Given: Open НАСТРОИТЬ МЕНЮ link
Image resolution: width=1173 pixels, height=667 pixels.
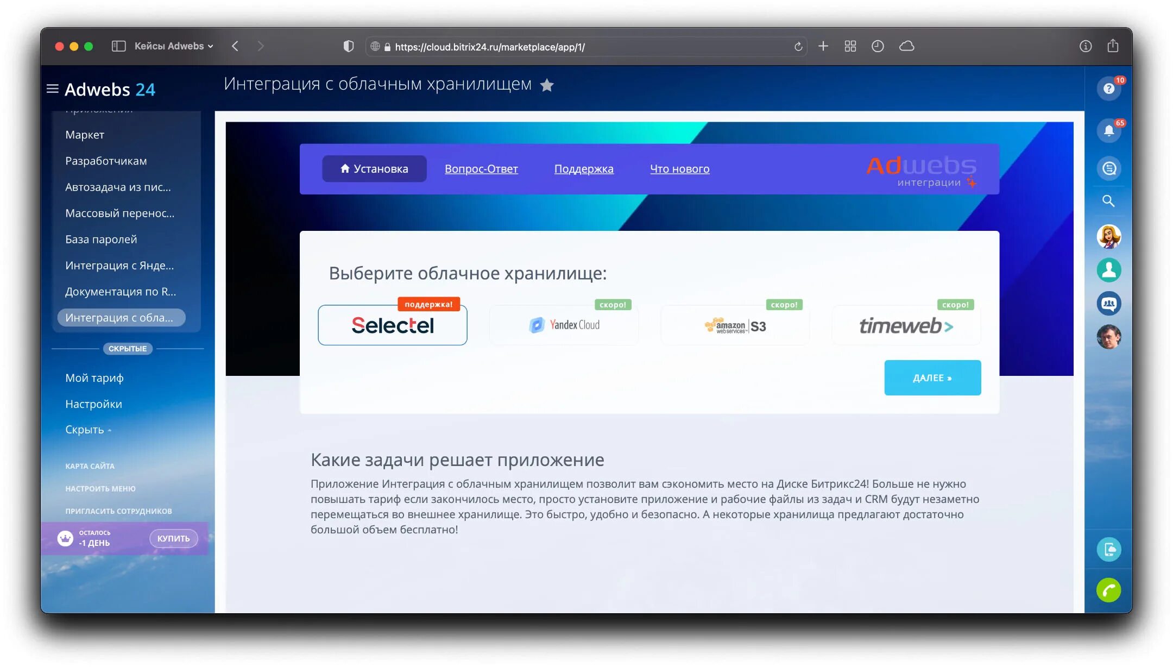Looking at the screenshot, I should [x=100, y=489].
